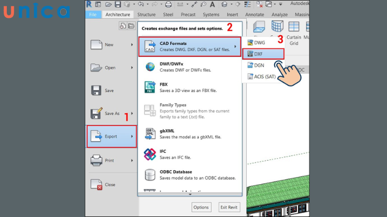
Task: Switch to the Annotate ribbon tab
Action: pyautogui.click(x=254, y=14)
